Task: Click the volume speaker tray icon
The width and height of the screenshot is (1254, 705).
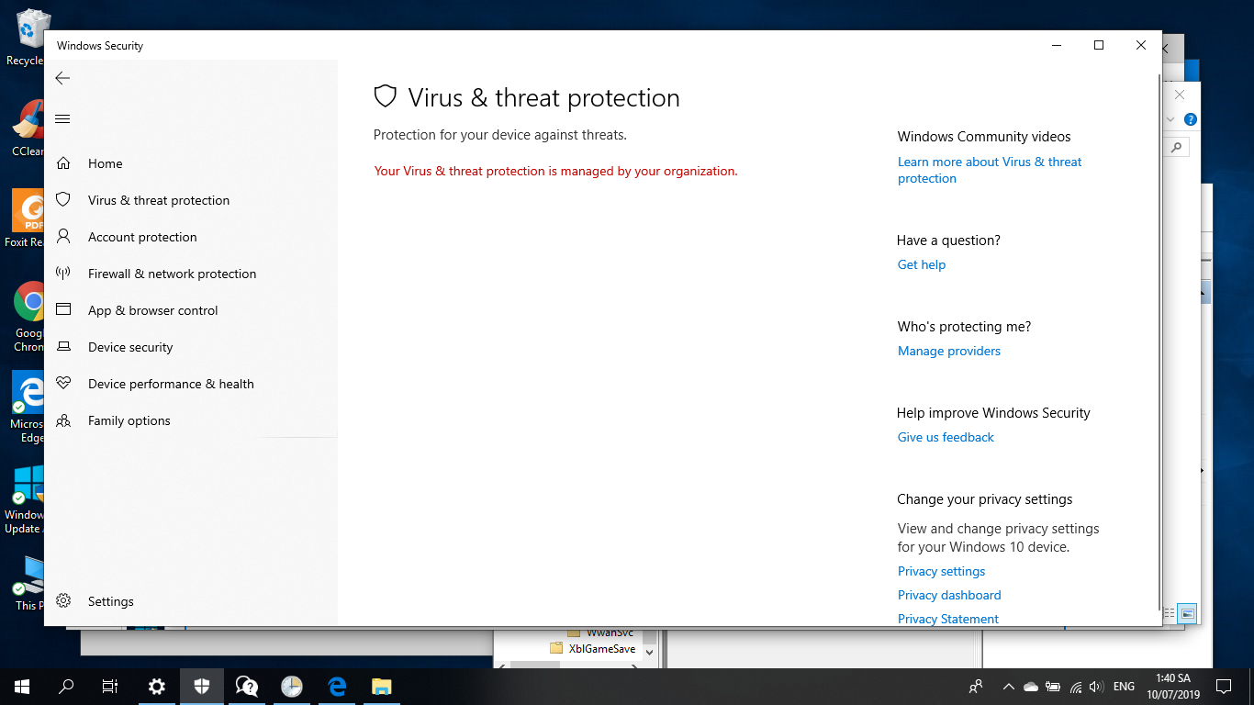Action: tap(1095, 687)
